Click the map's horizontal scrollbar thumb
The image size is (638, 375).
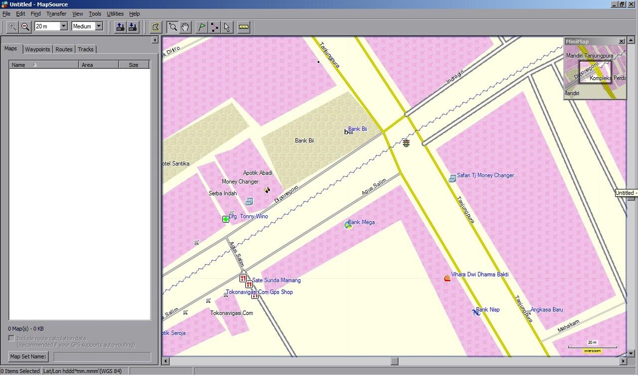[394, 361]
